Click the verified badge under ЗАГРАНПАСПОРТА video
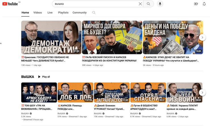The height and width of the screenshot is (126, 210). click(x=103, y=114)
